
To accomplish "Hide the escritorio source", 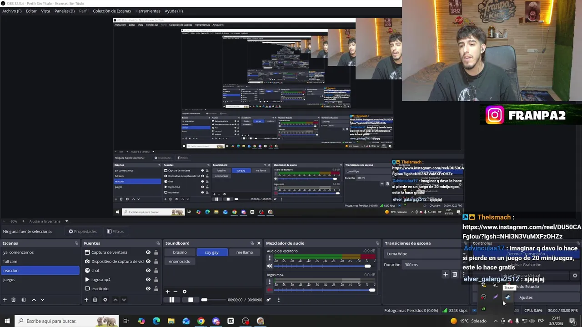I will pos(148,289).
